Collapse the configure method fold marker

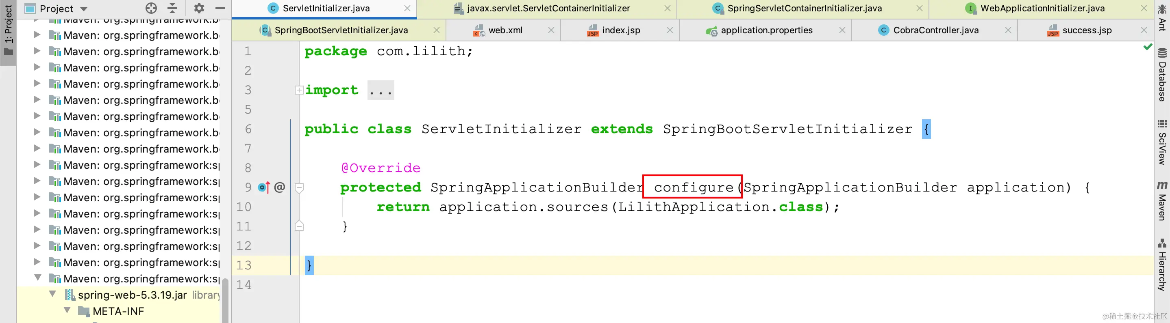click(299, 187)
